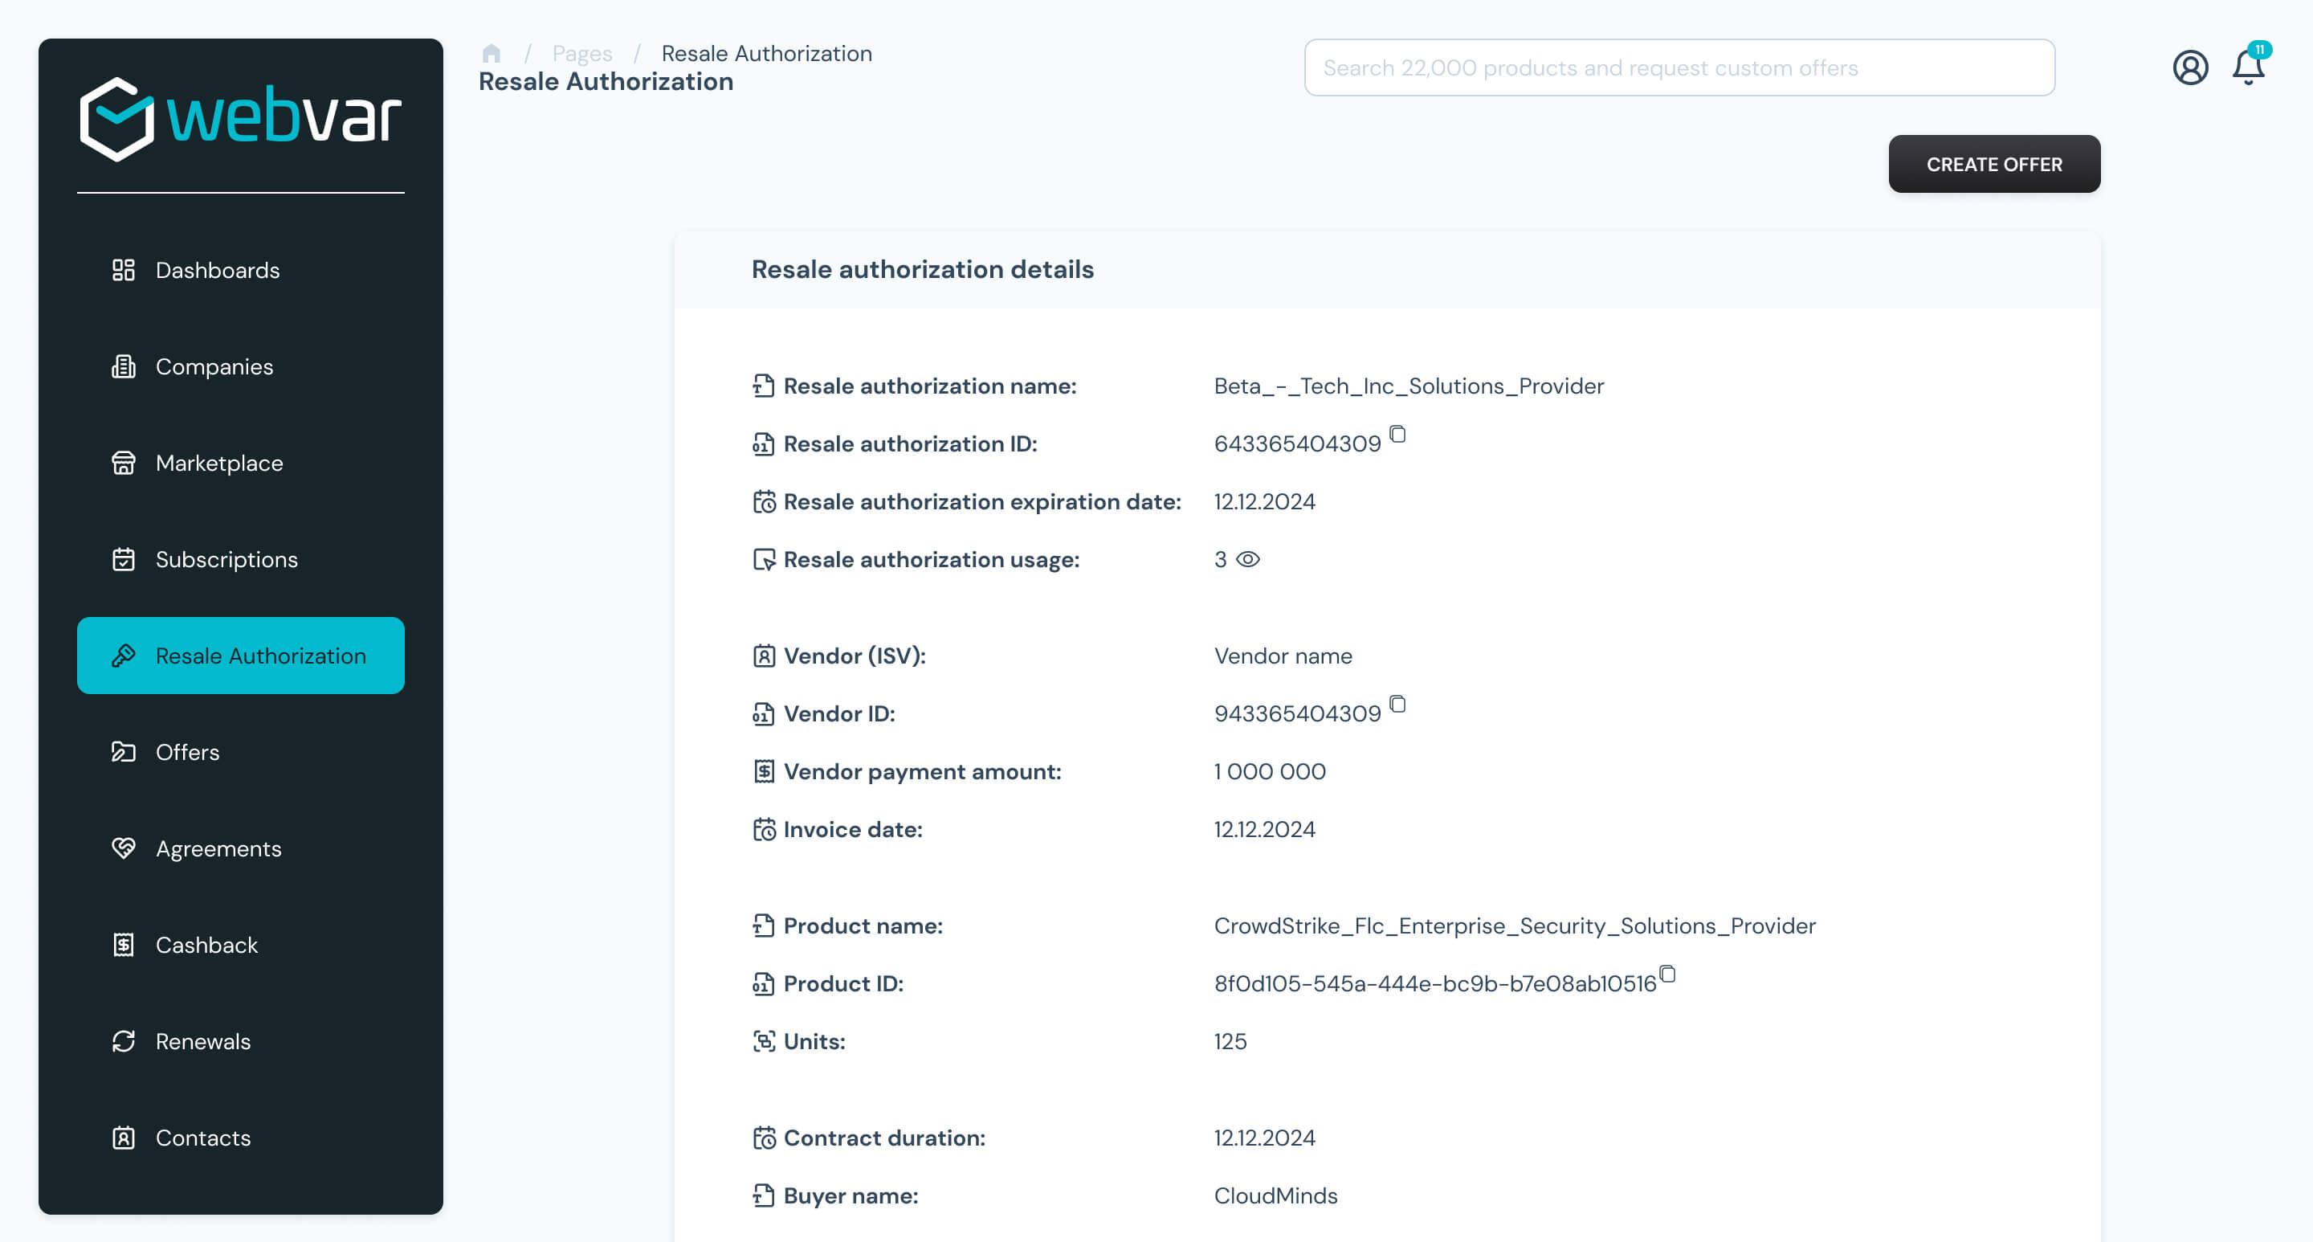The height and width of the screenshot is (1242, 2313).
Task: Open Subscriptions menu item
Action: (x=226, y=559)
